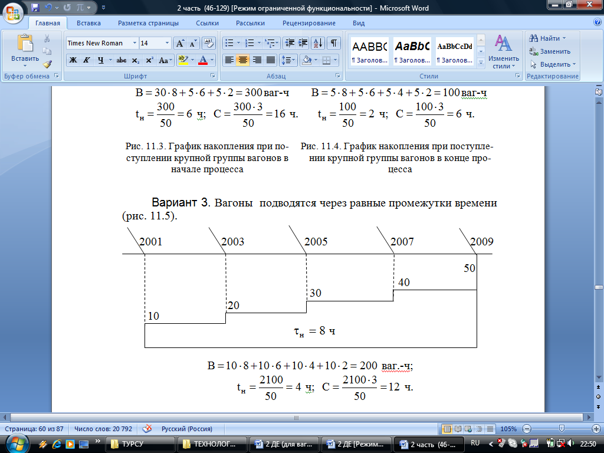Apply multilevel list
This screenshot has height=453, width=604.
270,42
